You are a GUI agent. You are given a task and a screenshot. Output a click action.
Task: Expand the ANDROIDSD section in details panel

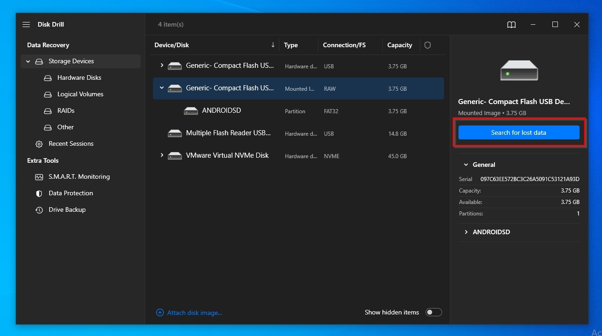pyautogui.click(x=466, y=232)
